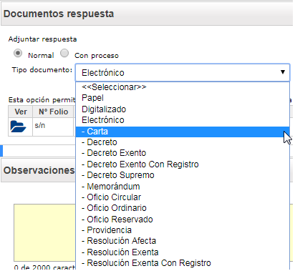Select the highlighted Carta option

(x=183, y=132)
